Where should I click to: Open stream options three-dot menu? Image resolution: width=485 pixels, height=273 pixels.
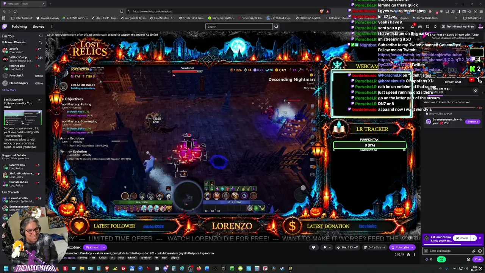coord(414,254)
